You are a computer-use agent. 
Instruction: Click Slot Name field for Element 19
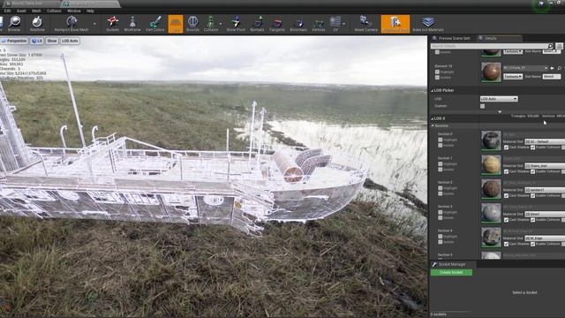tap(551, 77)
